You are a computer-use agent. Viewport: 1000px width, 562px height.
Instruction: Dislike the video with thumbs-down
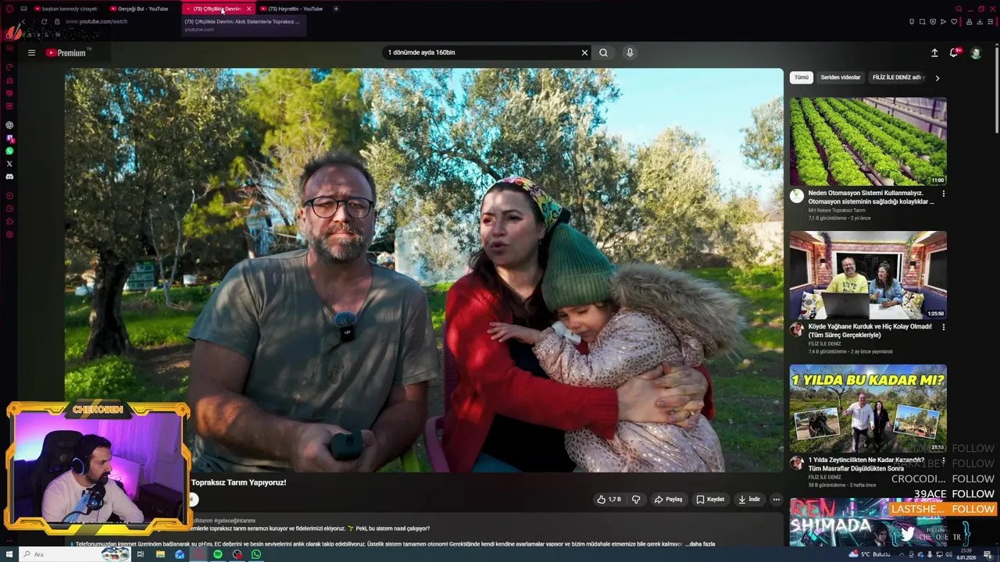point(636,500)
